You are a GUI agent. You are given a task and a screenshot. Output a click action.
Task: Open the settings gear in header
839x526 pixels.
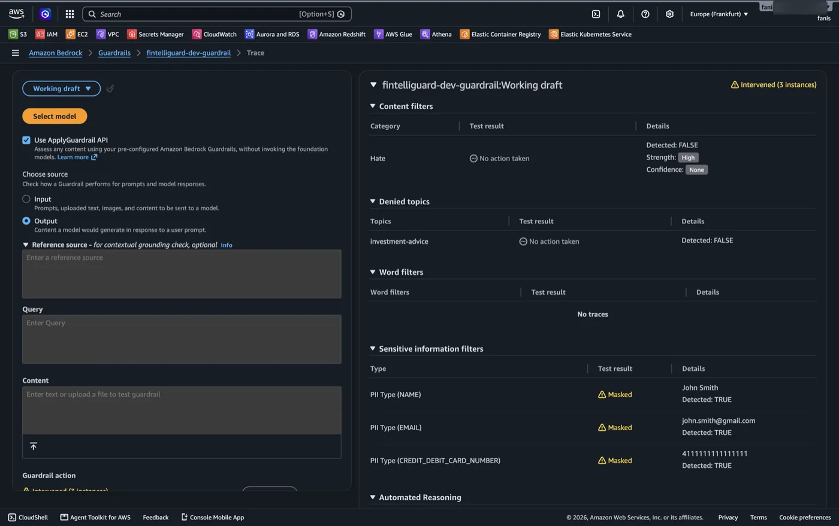669,14
